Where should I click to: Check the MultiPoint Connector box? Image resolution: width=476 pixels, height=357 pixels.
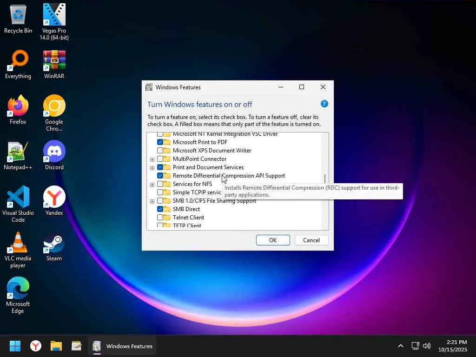[160, 159]
